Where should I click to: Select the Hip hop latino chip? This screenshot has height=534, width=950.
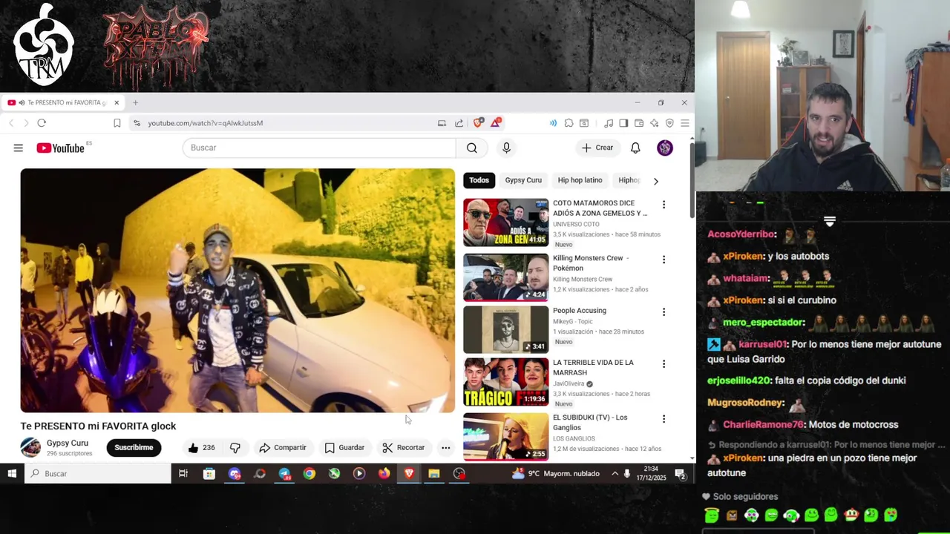(x=580, y=180)
